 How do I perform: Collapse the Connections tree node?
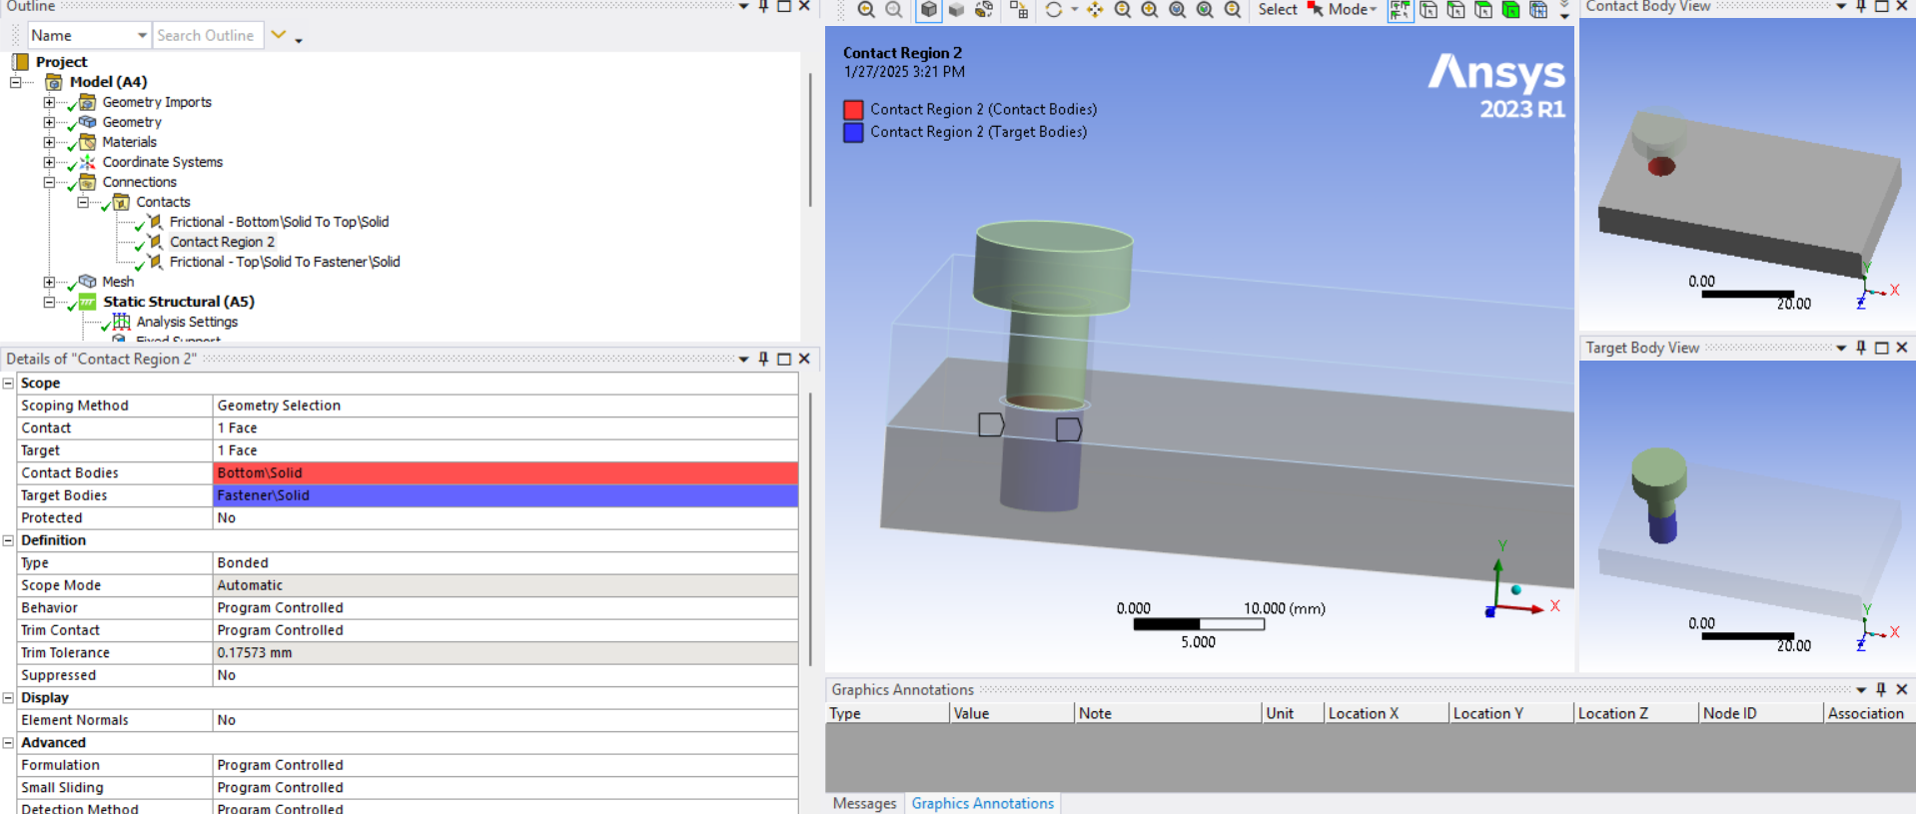click(x=49, y=182)
